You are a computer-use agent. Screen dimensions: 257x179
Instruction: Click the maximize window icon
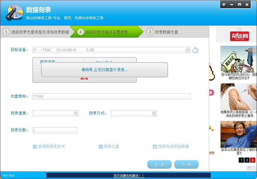click(x=239, y=5)
